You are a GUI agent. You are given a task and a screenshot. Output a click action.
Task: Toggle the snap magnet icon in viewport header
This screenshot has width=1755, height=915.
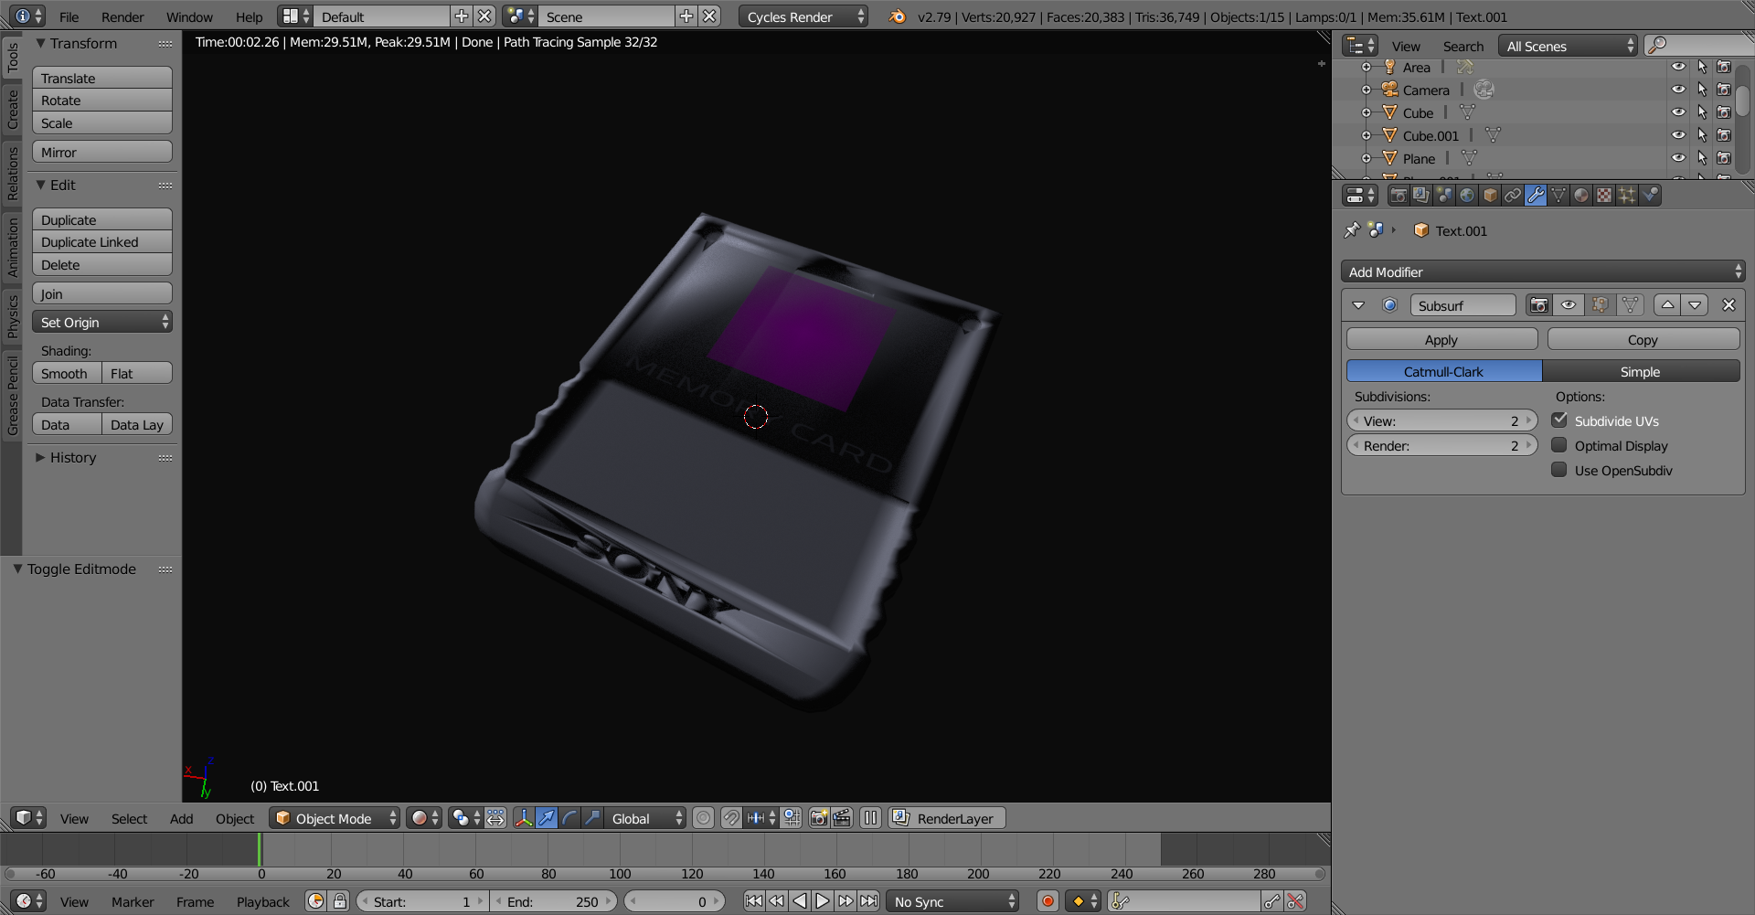tap(731, 818)
